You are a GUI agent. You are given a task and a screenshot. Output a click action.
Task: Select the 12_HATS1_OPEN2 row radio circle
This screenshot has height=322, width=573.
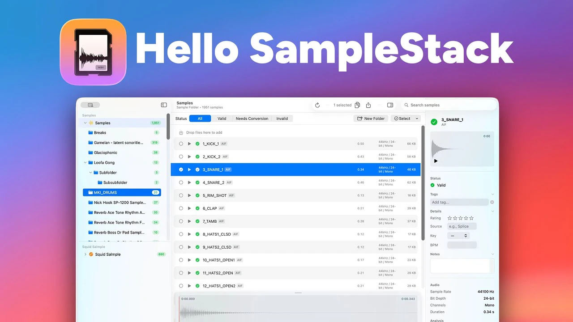click(181, 286)
